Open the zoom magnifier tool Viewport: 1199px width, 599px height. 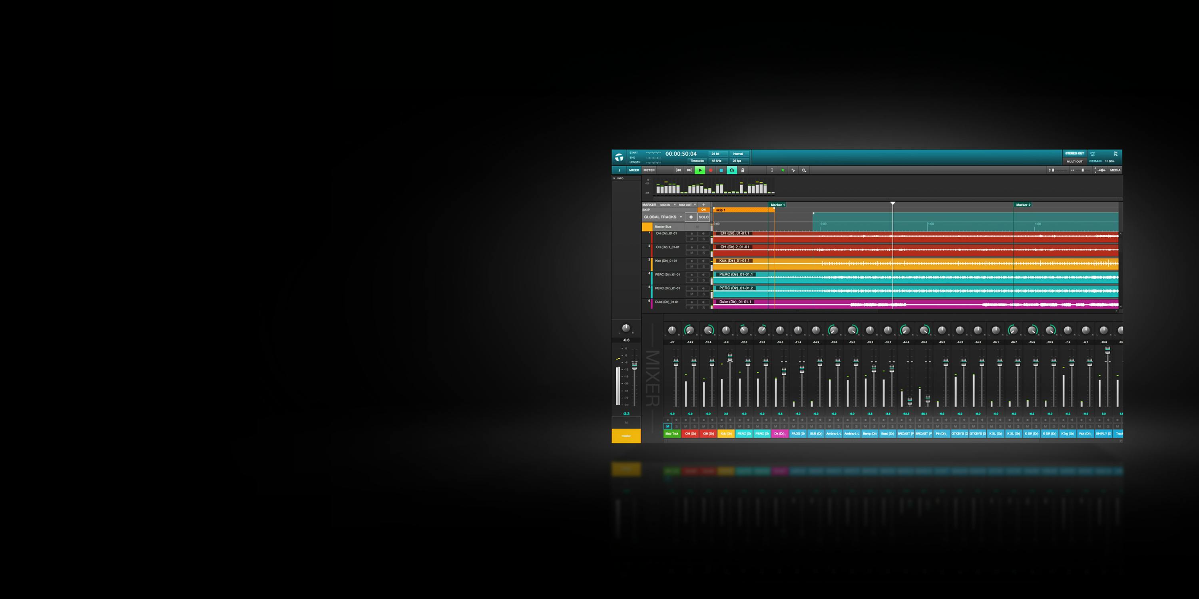point(804,171)
